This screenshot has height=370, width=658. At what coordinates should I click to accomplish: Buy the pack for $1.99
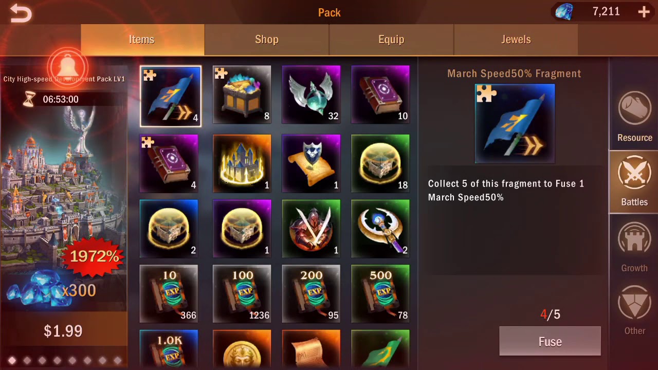pos(63,331)
